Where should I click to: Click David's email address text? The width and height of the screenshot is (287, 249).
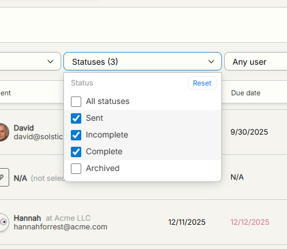coord(39,137)
